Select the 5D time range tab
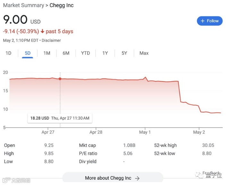The width and height of the screenshot is (229, 185). click(28, 53)
